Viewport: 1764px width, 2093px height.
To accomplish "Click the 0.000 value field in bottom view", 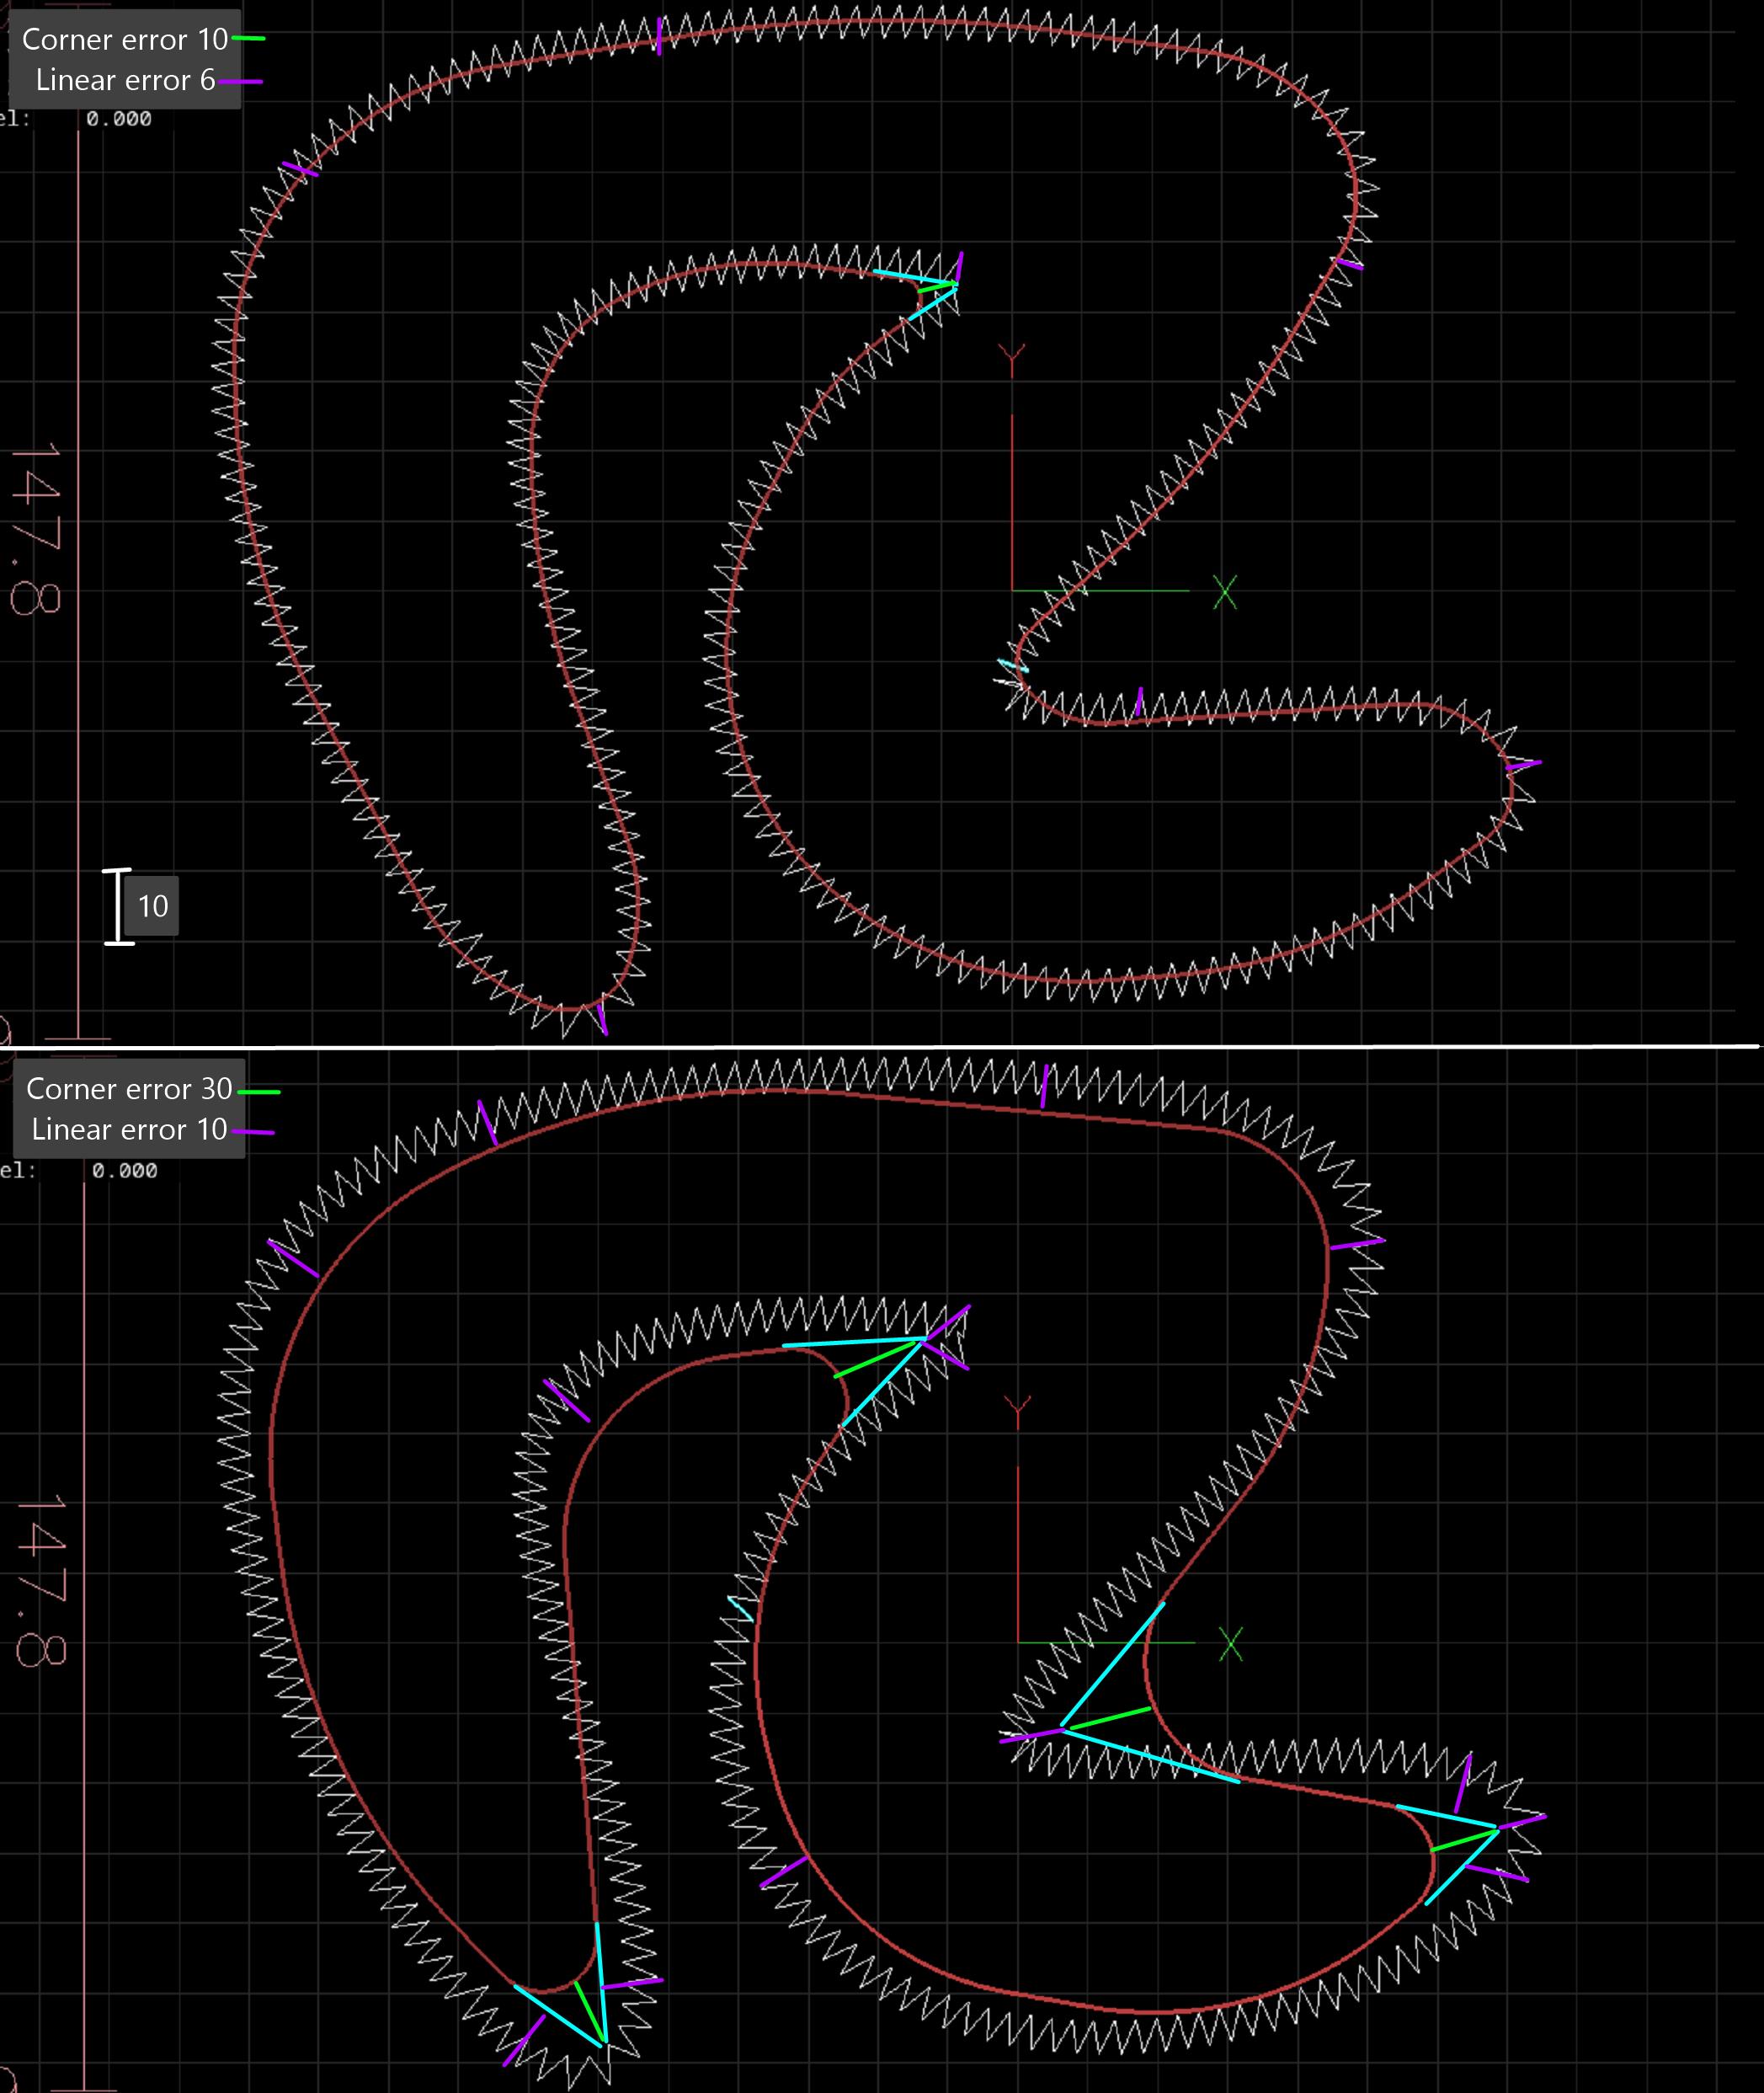I will [x=124, y=1171].
